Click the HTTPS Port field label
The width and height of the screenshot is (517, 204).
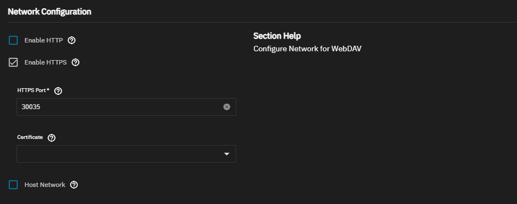tap(33, 90)
